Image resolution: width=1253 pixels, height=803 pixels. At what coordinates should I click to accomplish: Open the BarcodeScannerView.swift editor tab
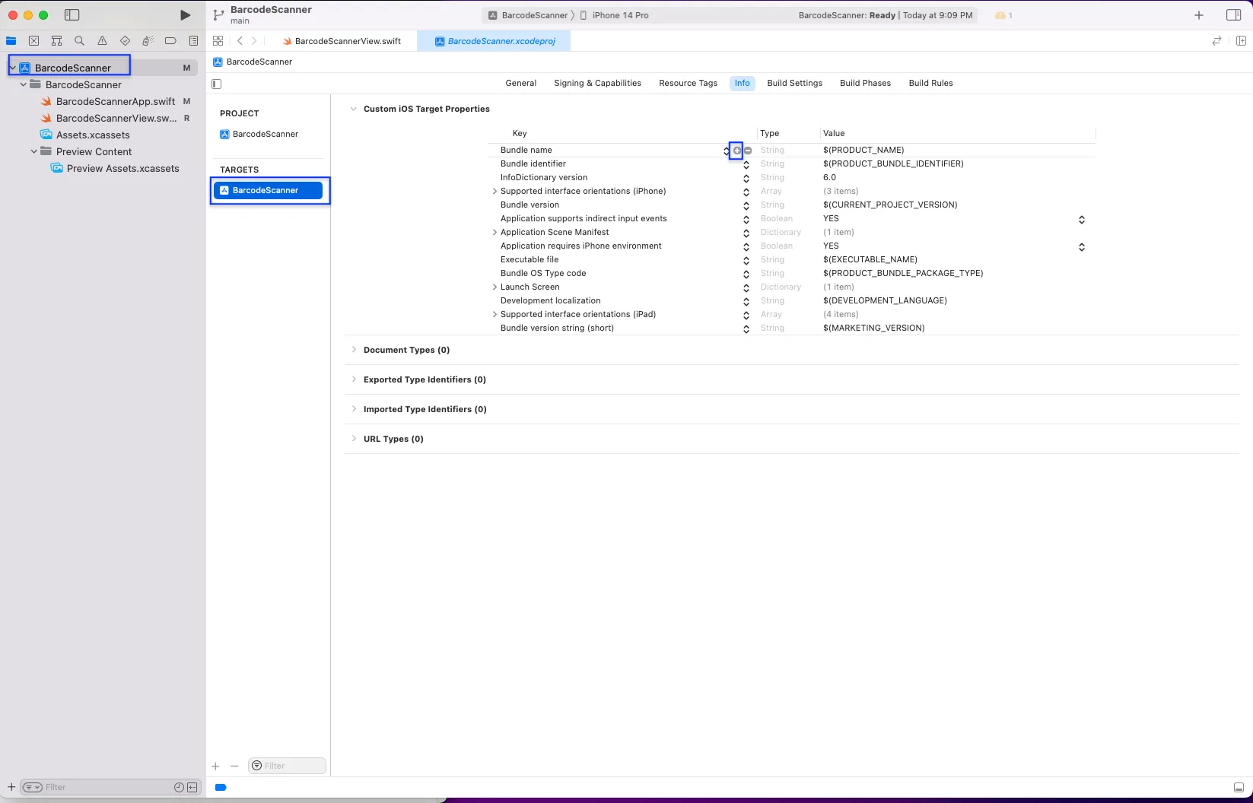[x=342, y=41]
